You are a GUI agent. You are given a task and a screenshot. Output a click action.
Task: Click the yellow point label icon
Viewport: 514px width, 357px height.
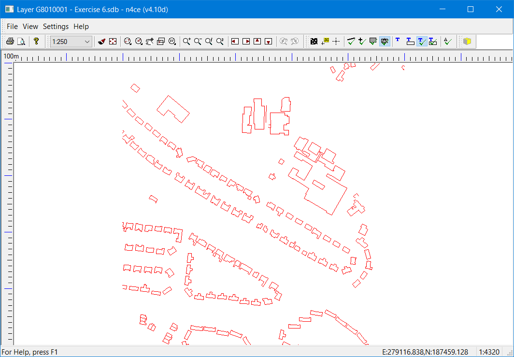(x=325, y=42)
